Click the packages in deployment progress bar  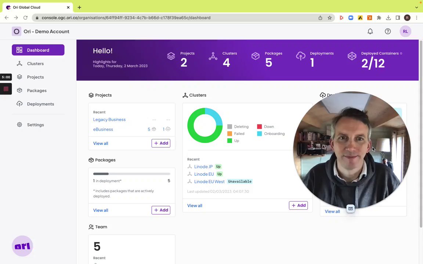click(132, 174)
